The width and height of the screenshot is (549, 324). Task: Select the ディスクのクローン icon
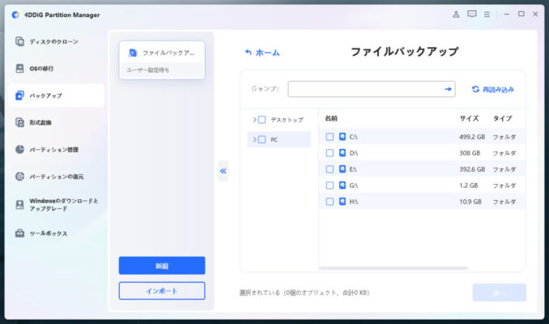click(x=19, y=41)
